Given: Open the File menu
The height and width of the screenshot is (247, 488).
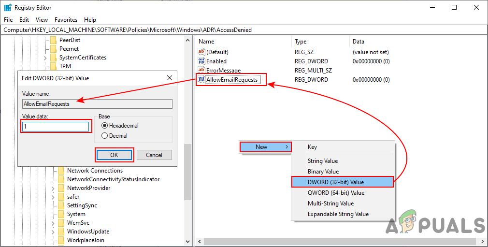Looking at the screenshot, I should point(8,20).
